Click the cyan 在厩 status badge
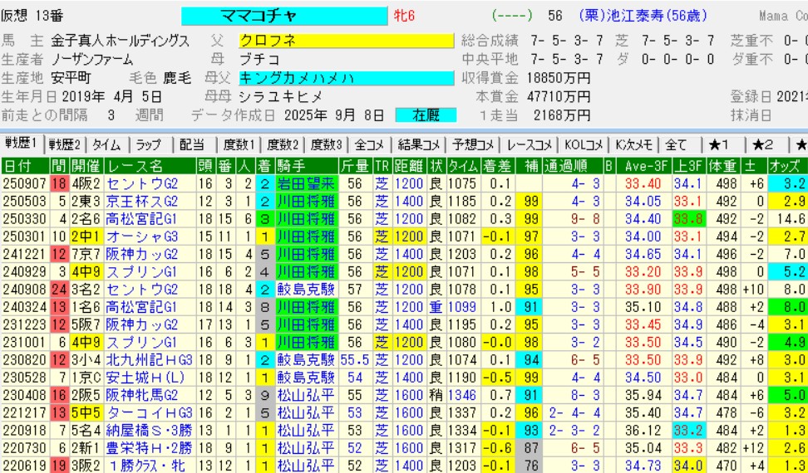 (424, 115)
